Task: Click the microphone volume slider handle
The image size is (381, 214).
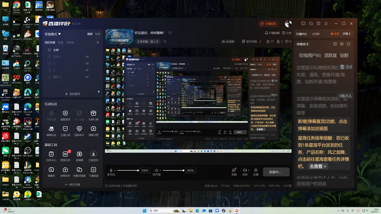Action: pyautogui.click(x=138, y=170)
